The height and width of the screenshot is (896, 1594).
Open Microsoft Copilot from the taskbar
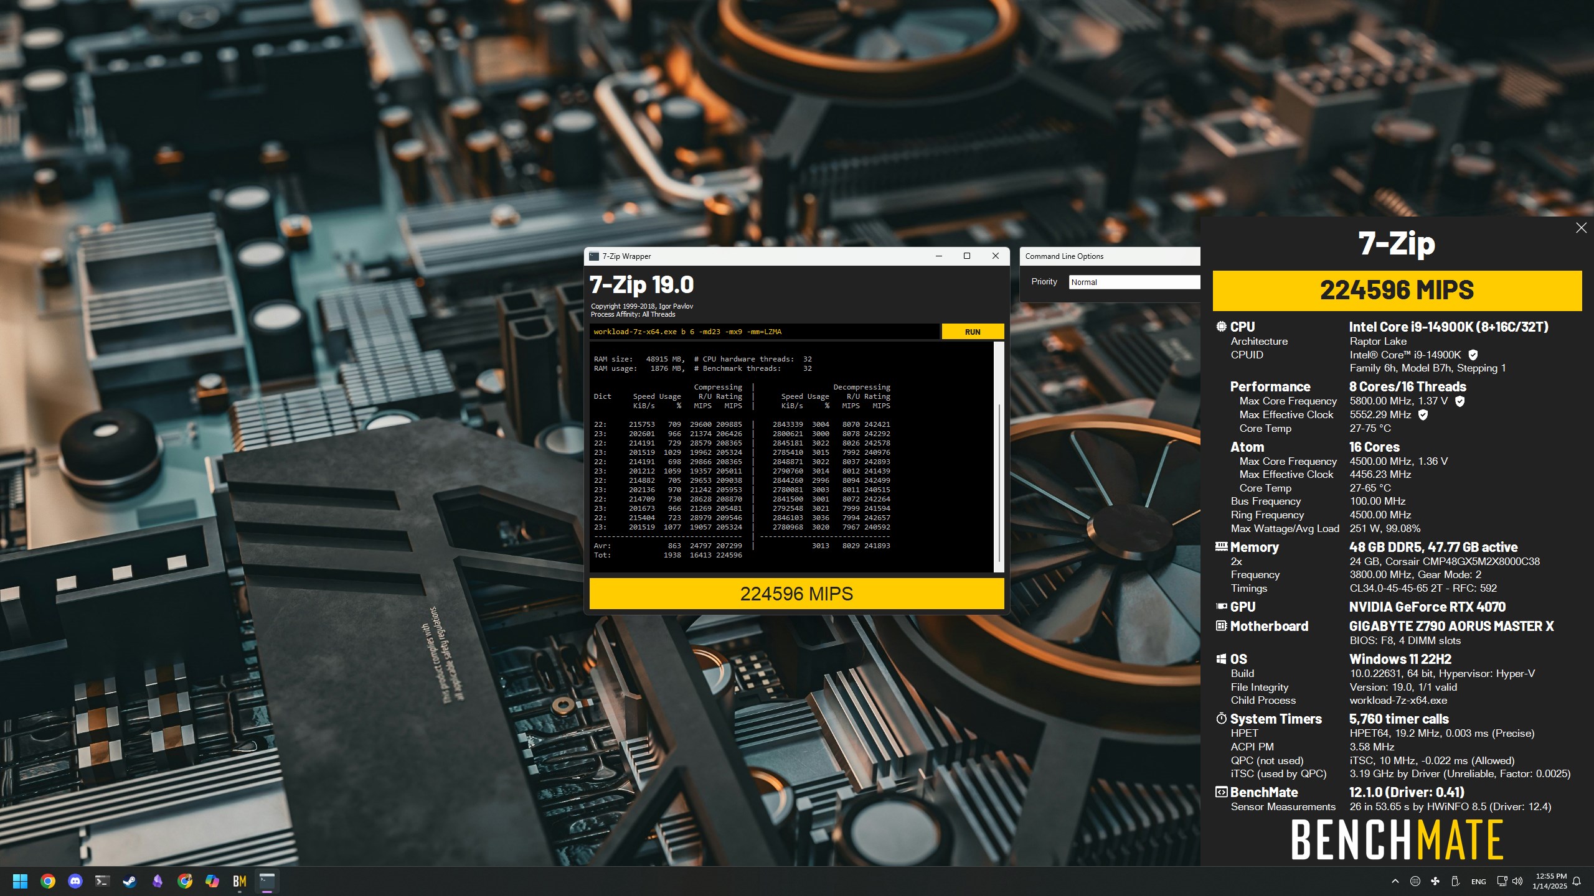(x=212, y=881)
